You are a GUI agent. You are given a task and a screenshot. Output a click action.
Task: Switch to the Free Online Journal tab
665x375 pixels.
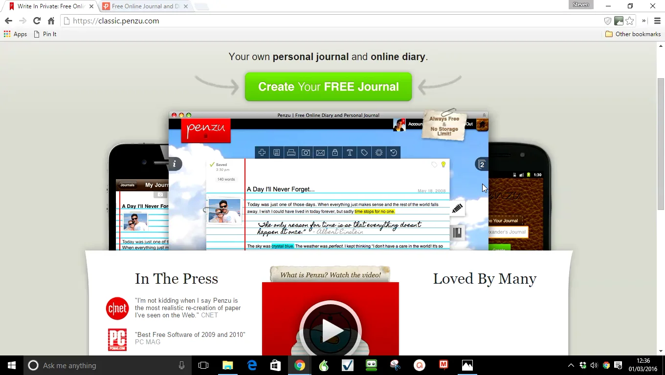tap(145, 6)
